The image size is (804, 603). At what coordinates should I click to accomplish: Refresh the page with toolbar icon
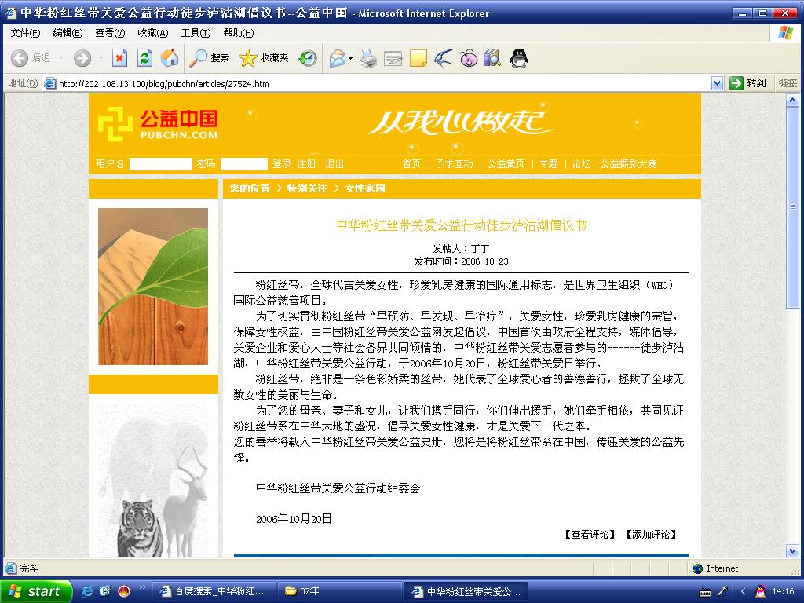pos(144,58)
